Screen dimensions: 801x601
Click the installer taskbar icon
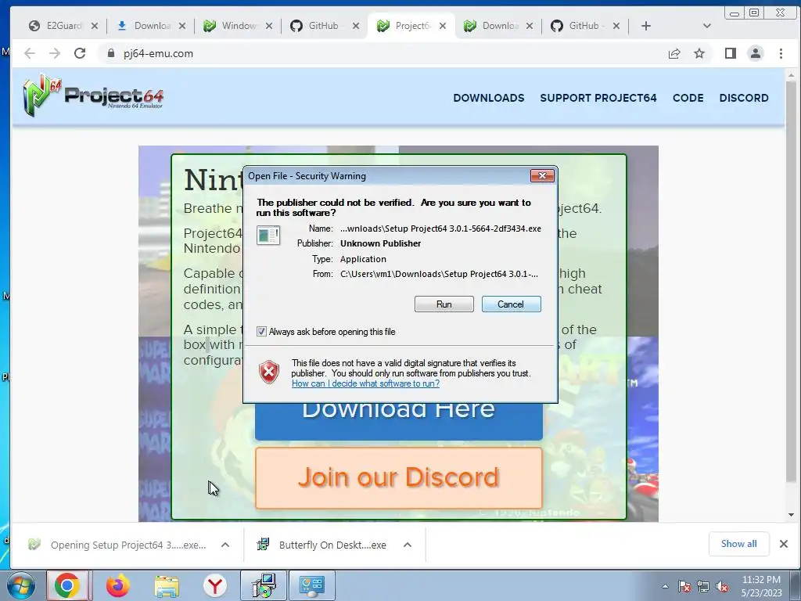click(x=264, y=585)
